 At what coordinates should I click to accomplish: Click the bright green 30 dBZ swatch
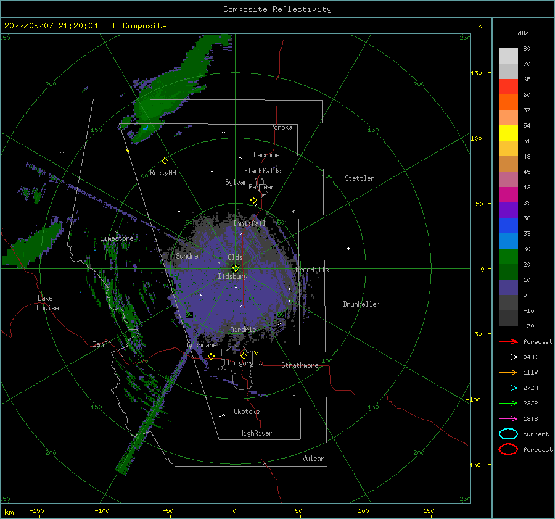point(508,256)
